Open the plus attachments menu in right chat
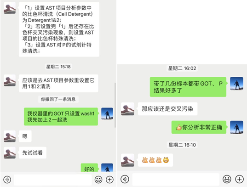The image size is (247, 187). (x=240, y=179)
